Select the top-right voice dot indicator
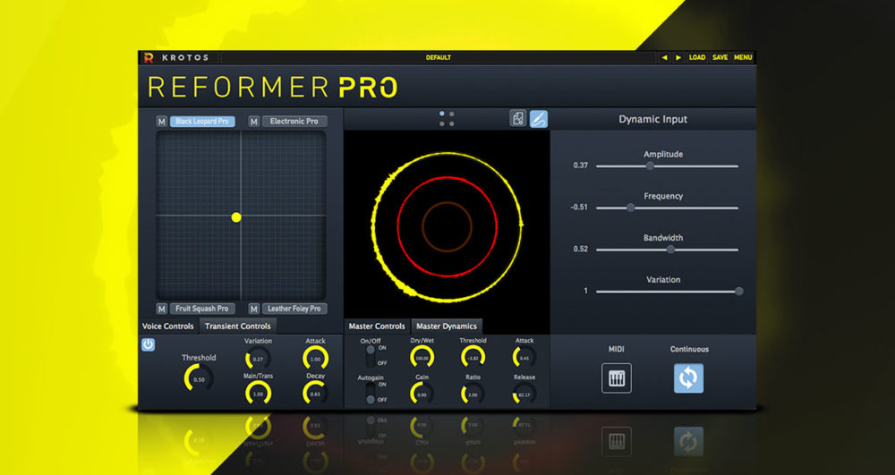Viewport: 895px width, 475px height. [451, 114]
